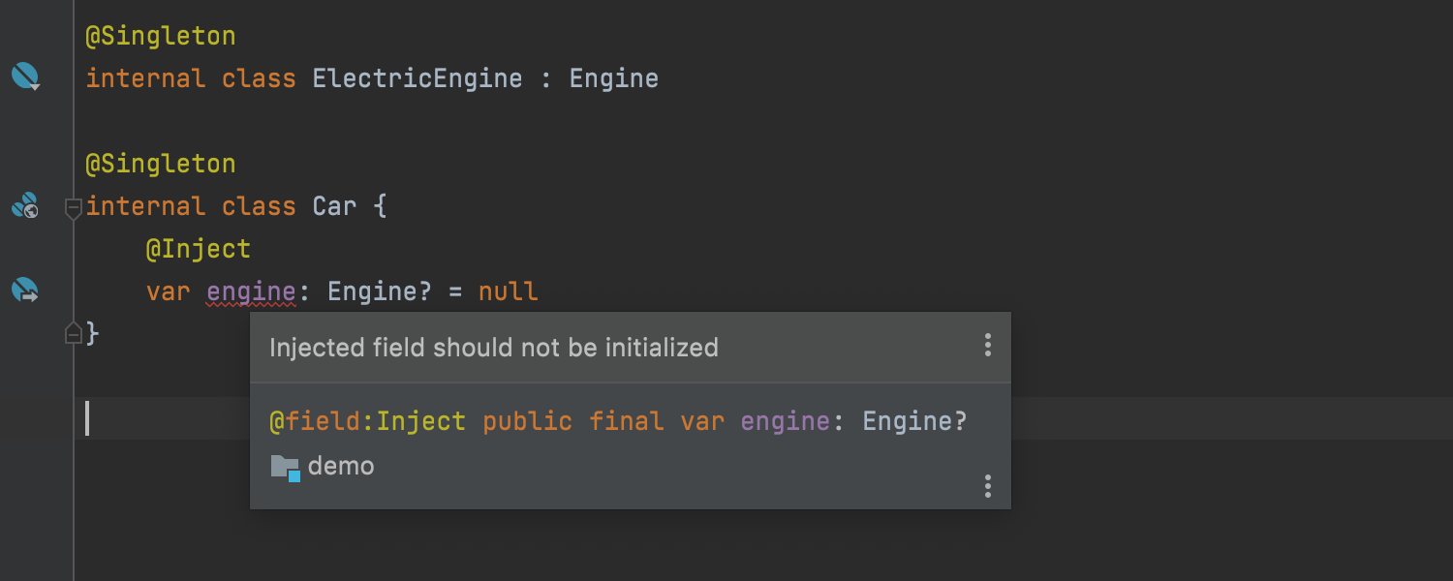Viewport: 1453px width, 581px height.
Task: Click the ElectricEngine class name
Action: [x=417, y=78]
